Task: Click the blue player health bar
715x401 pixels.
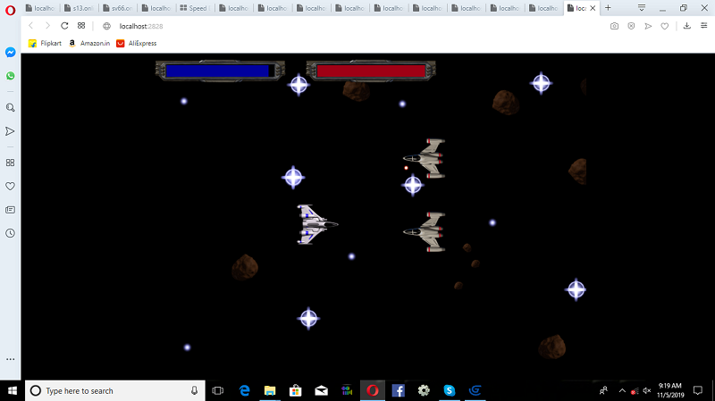Action: [x=220, y=71]
